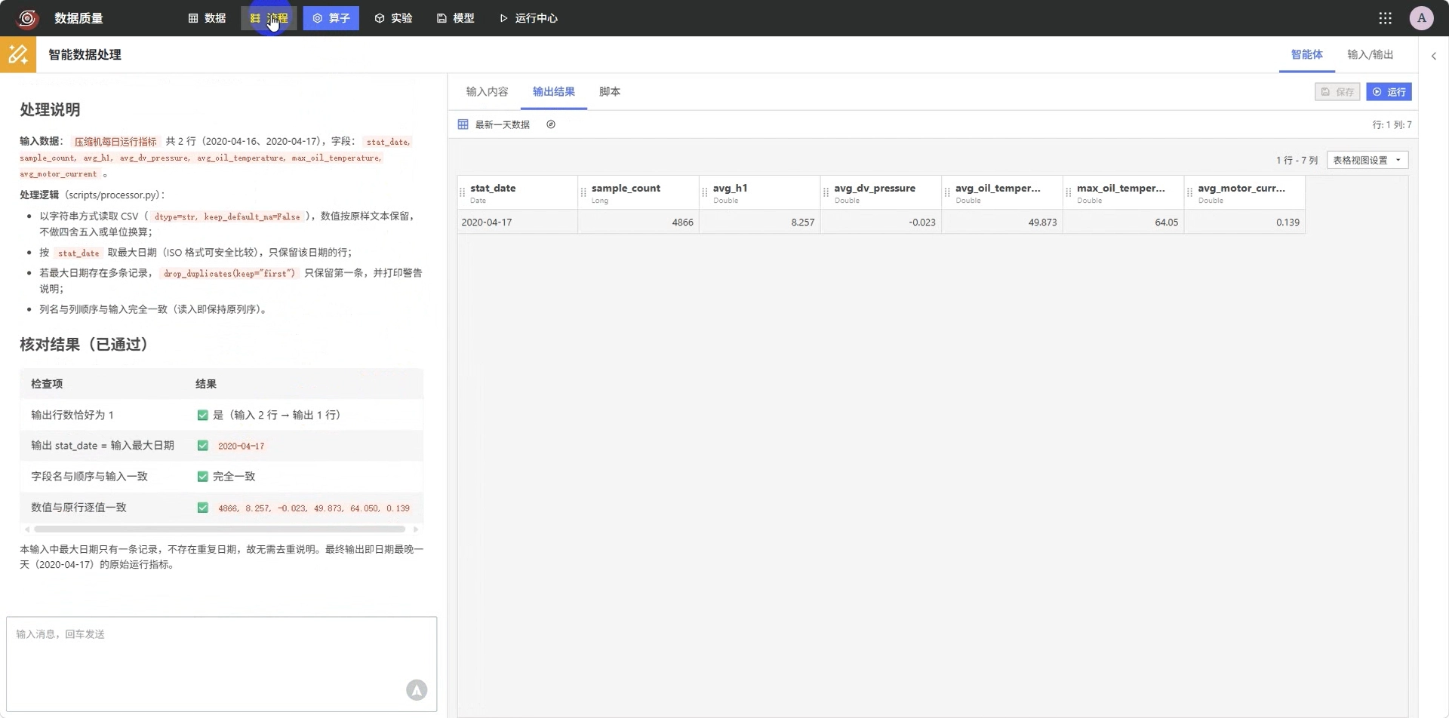
Task: Open the 流程 menu in top bar
Action: [269, 18]
